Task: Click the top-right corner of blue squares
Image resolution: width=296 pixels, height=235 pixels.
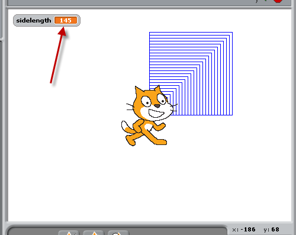Action: [x=232, y=33]
